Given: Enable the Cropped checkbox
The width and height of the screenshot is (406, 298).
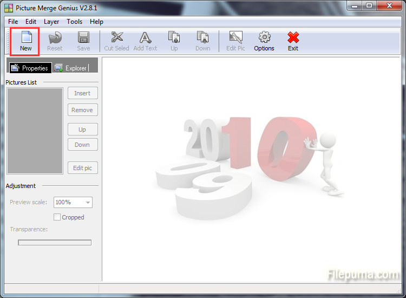Looking at the screenshot, I should 57,217.
